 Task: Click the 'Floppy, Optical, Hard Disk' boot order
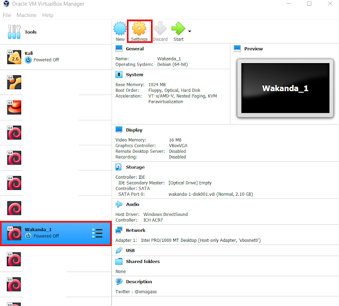[x=174, y=90]
